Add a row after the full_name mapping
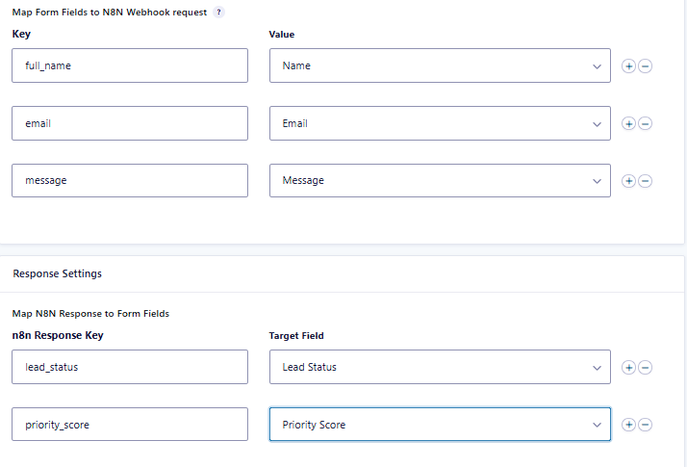Image resolution: width=687 pixels, height=467 pixels. (628, 66)
